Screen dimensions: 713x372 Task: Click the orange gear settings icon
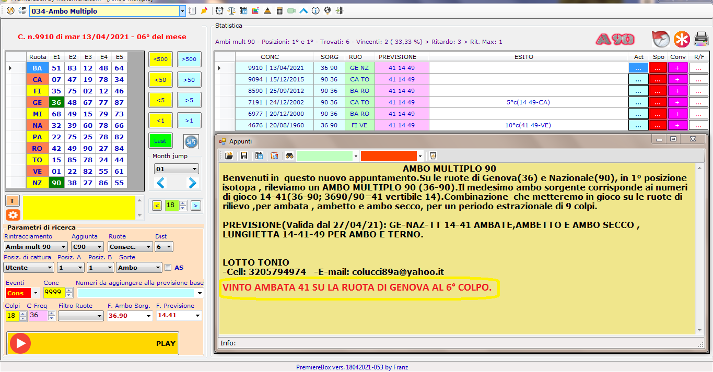(13, 215)
